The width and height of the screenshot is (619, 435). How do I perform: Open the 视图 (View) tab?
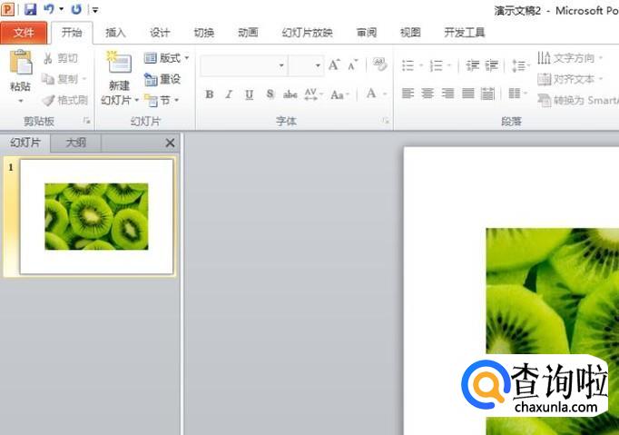pyautogui.click(x=410, y=33)
